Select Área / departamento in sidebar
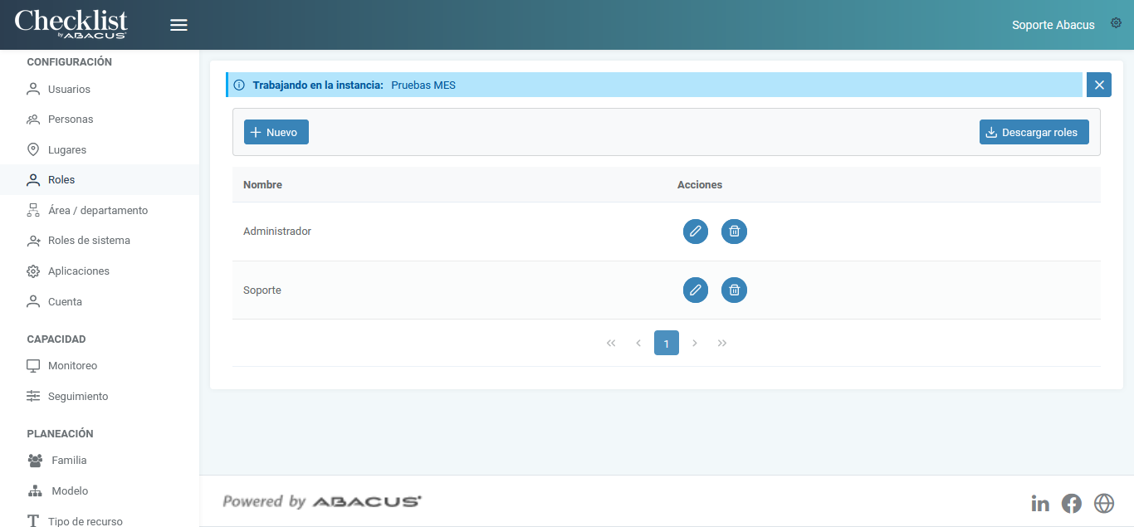Image resolution: width=1134 pixels, height=527 pixels. pyautogui.click(x=97, y=211)
